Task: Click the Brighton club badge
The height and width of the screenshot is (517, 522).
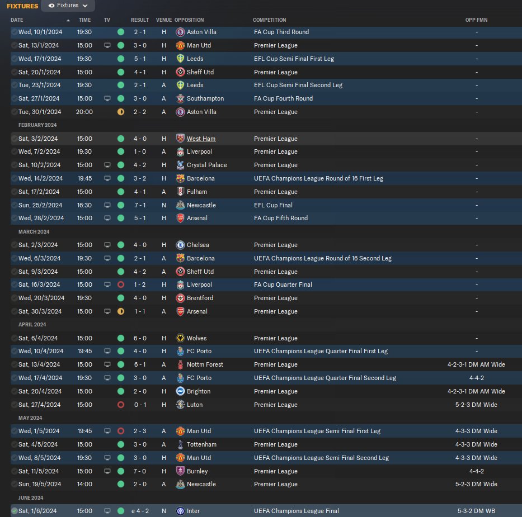Action: (x=180, y=391)
